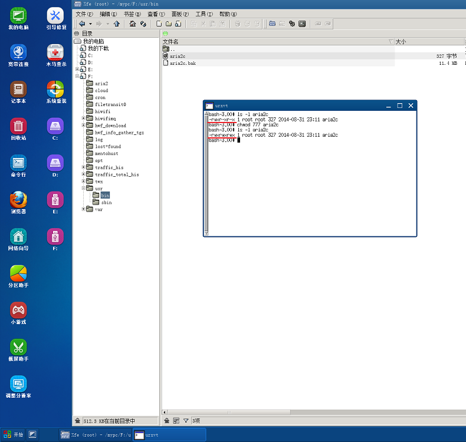Screen dimensions: 466x442
Task: Open 小游戏 desktop icon
Action: [x=18, y=313]
